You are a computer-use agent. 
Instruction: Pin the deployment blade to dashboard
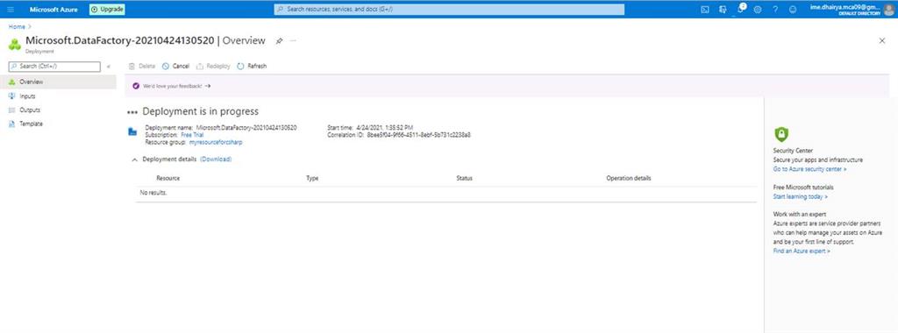[x=279, y=40]
